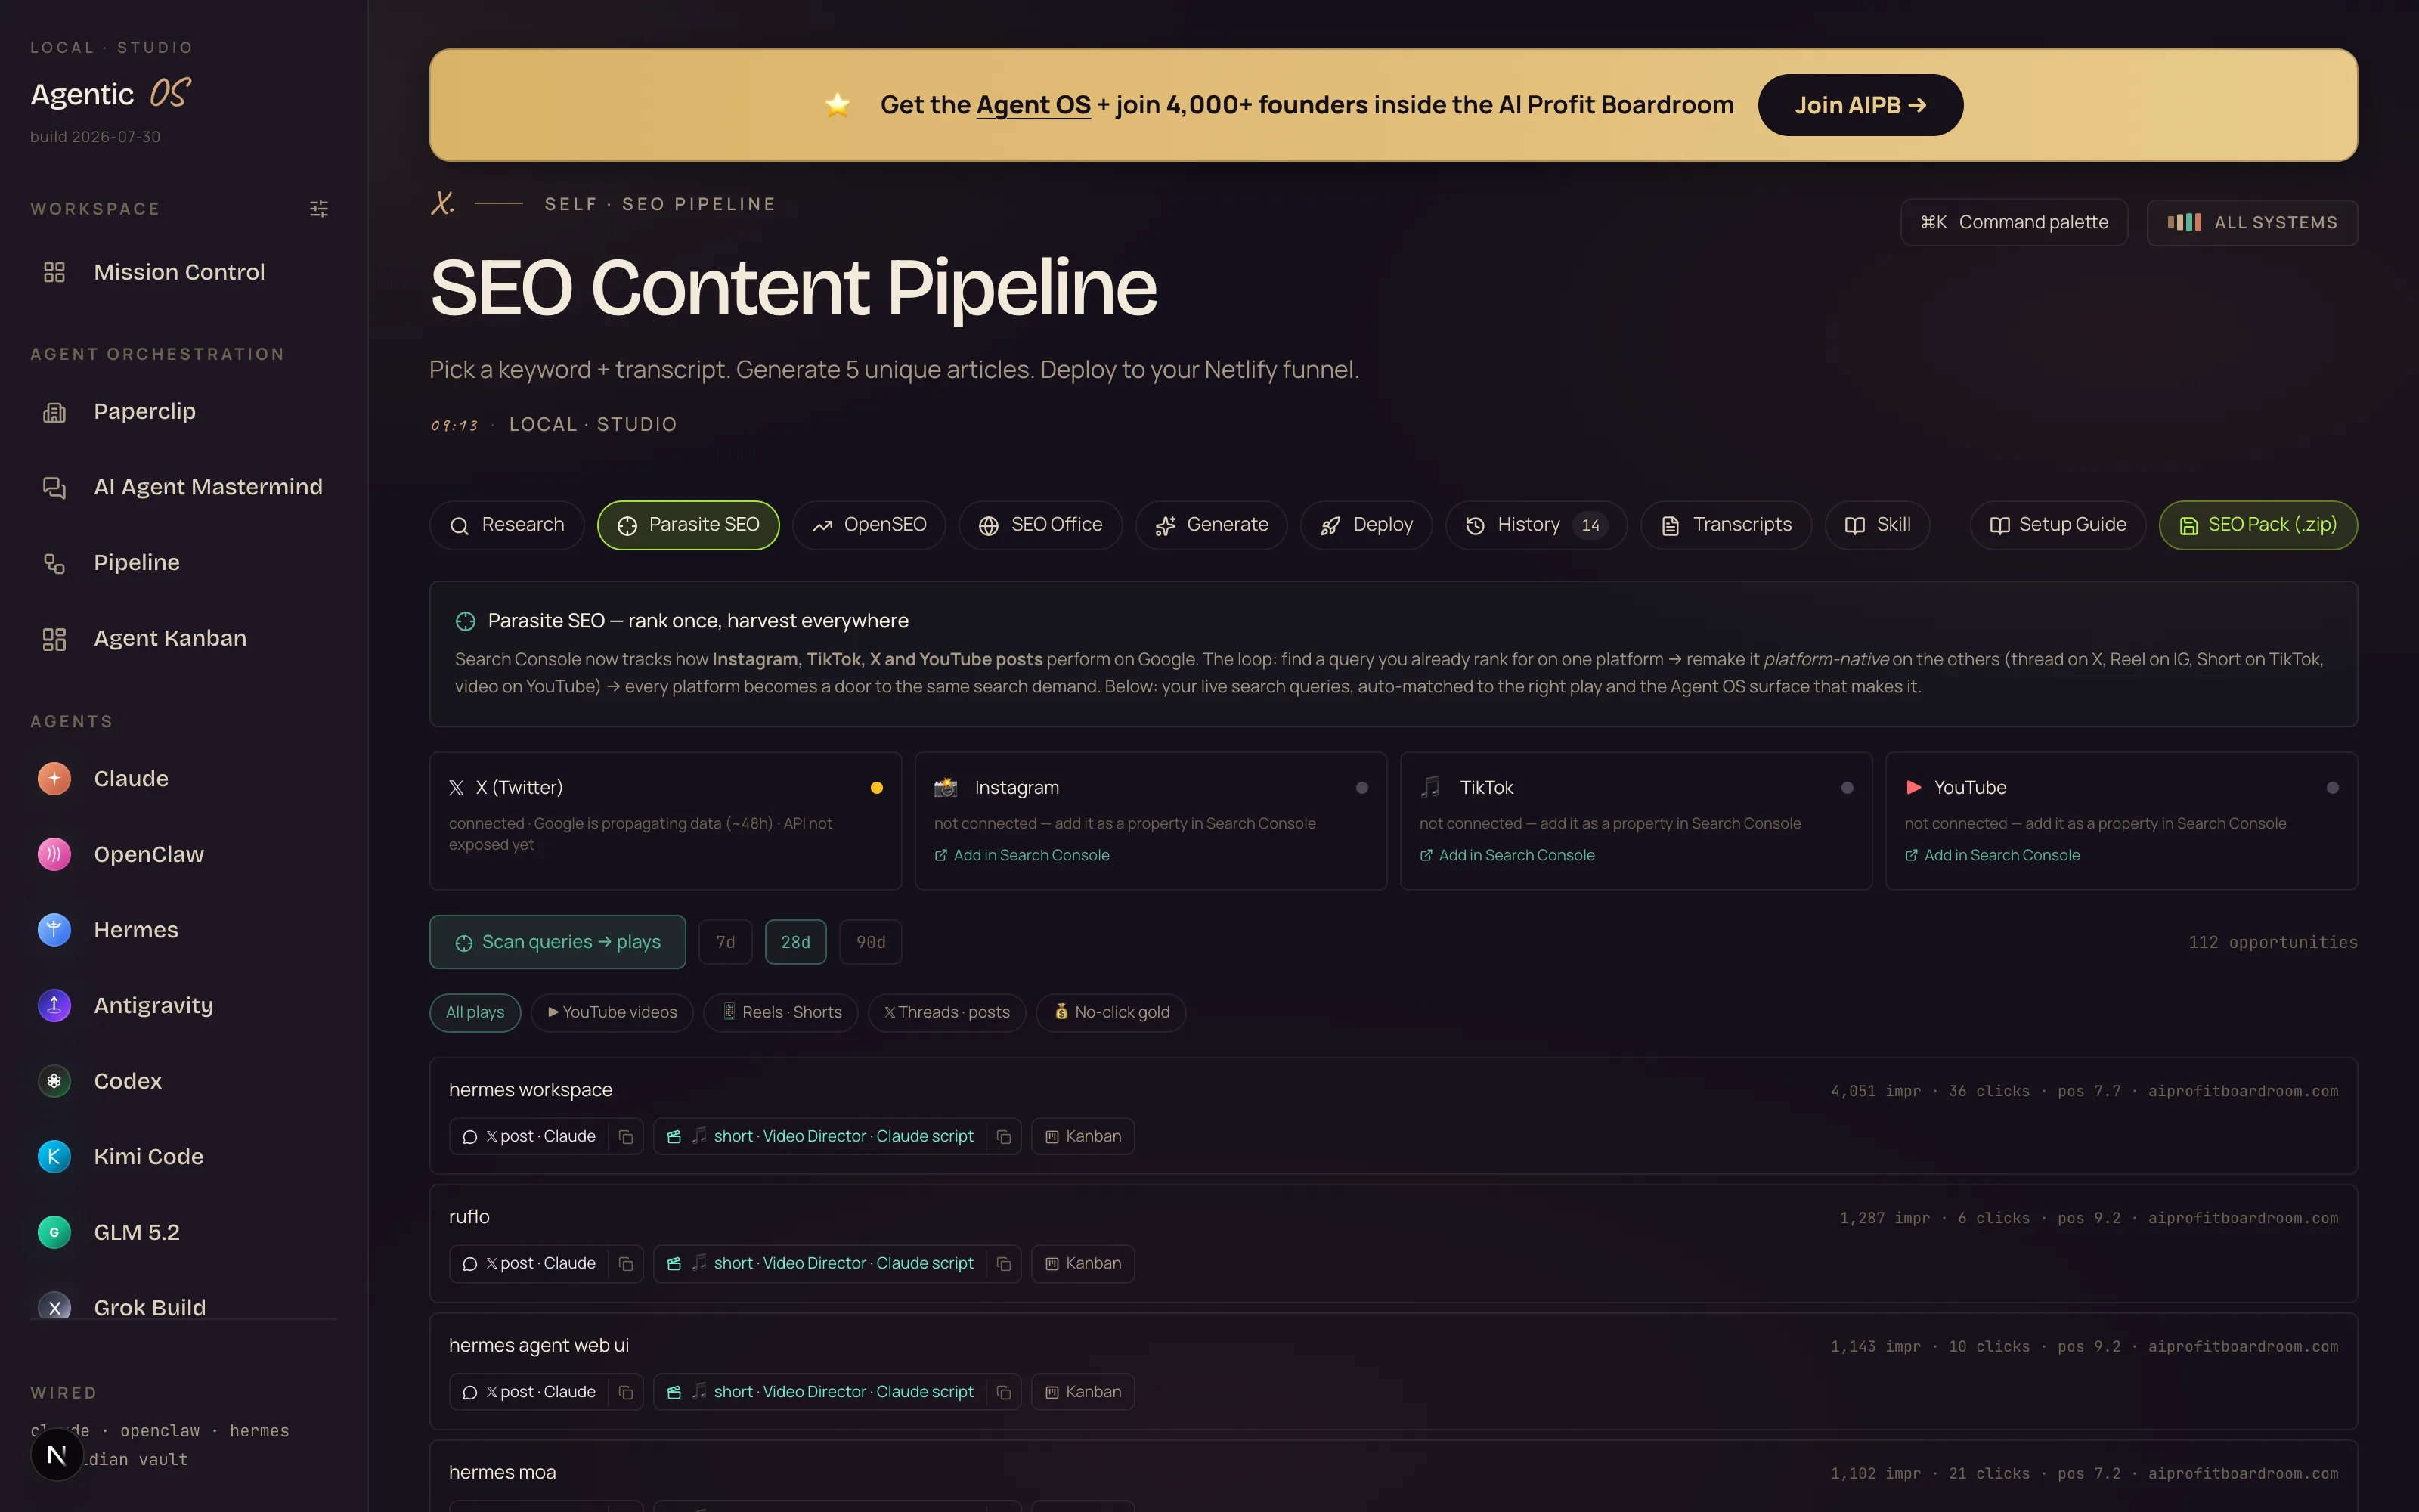
Task: Click the ALL SYSTEMS status button
Action: point(2251,222)
